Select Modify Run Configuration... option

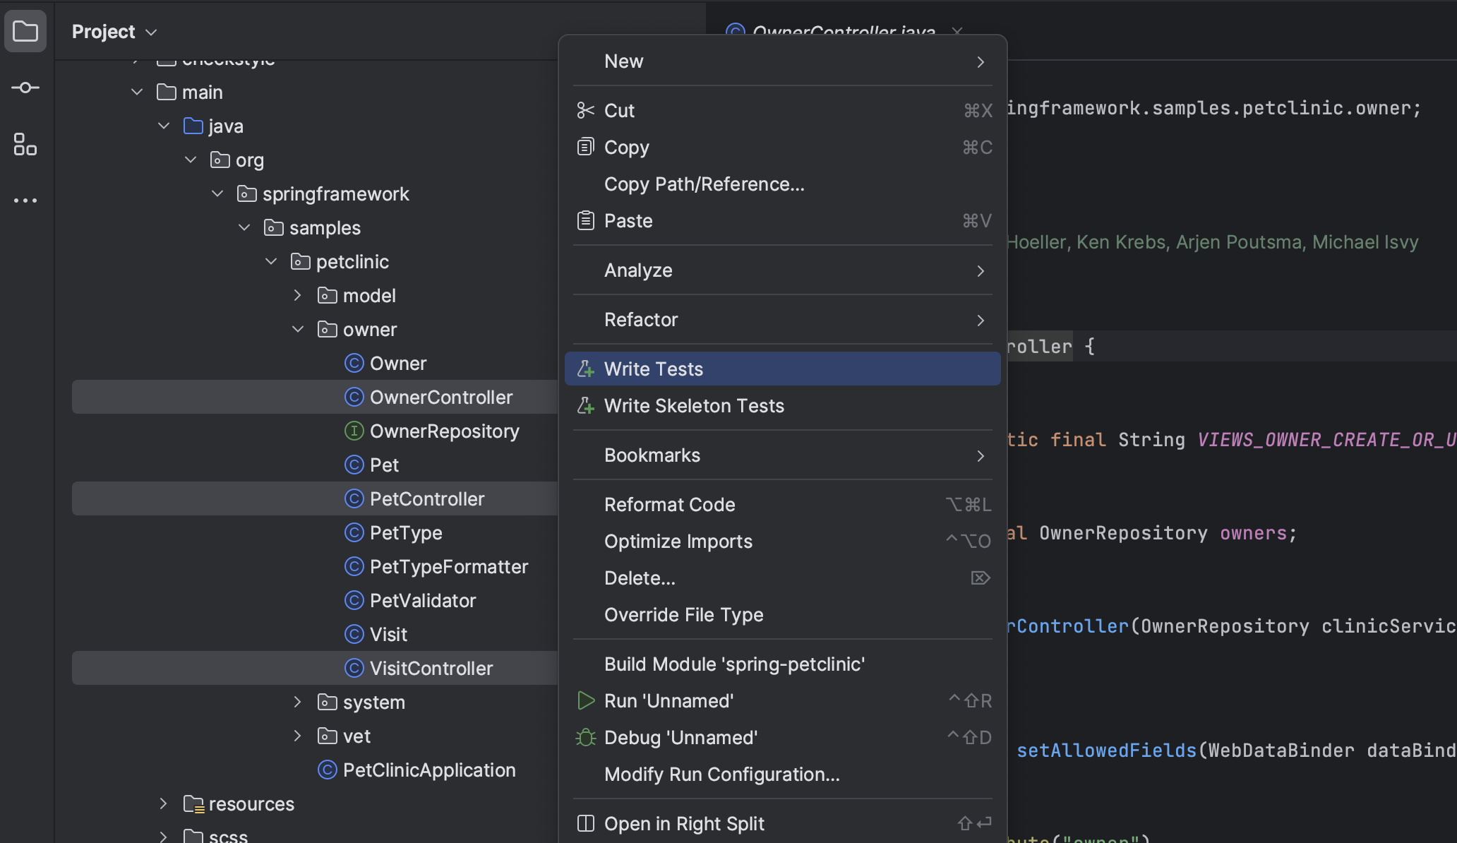click(721, 774)
